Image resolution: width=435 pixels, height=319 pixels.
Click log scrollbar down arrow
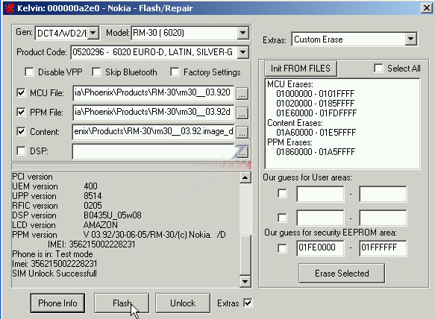(245, 282)
